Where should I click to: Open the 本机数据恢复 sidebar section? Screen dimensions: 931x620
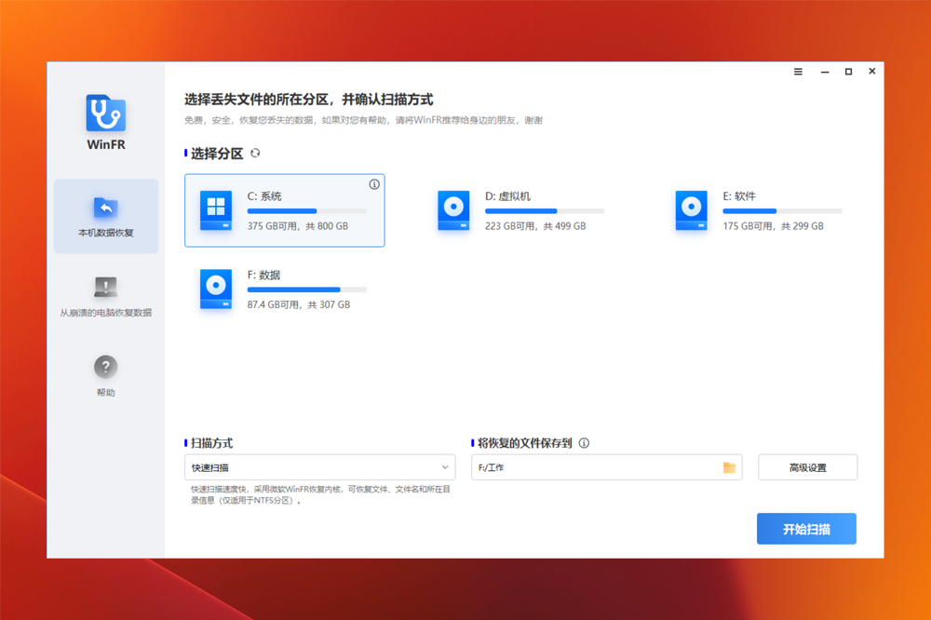tap(106, 216)
